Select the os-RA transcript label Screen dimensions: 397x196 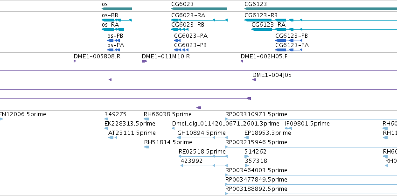point(111,25)
